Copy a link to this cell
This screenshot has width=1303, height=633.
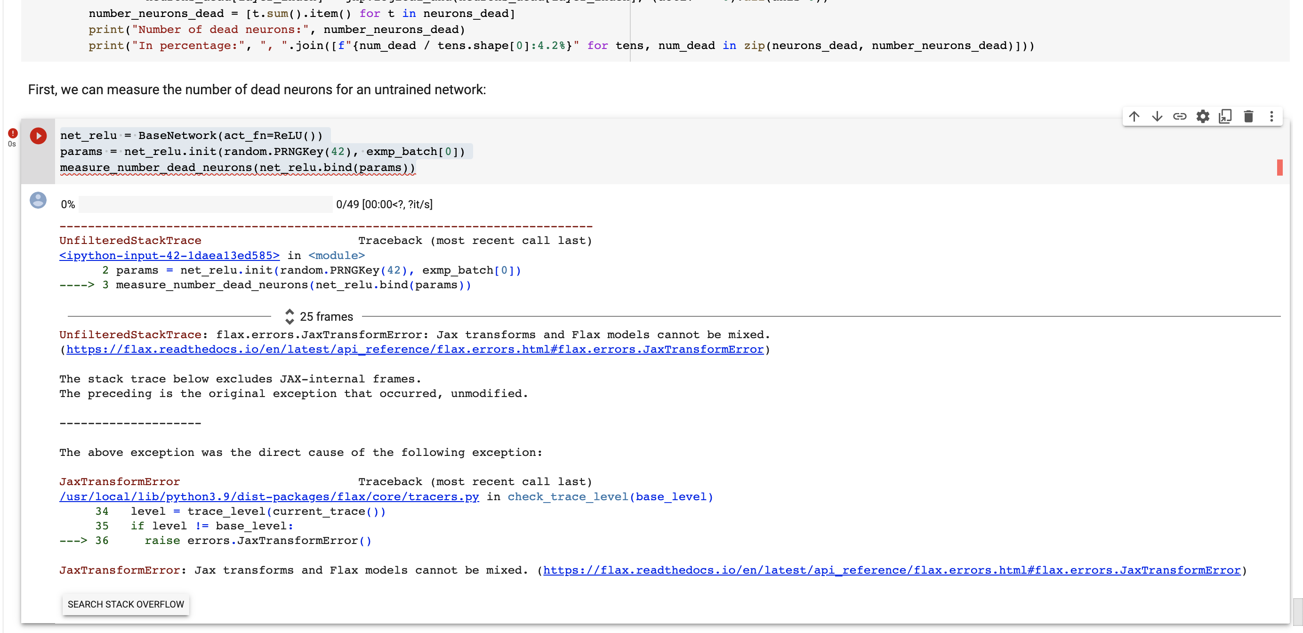pos(1180,116)
